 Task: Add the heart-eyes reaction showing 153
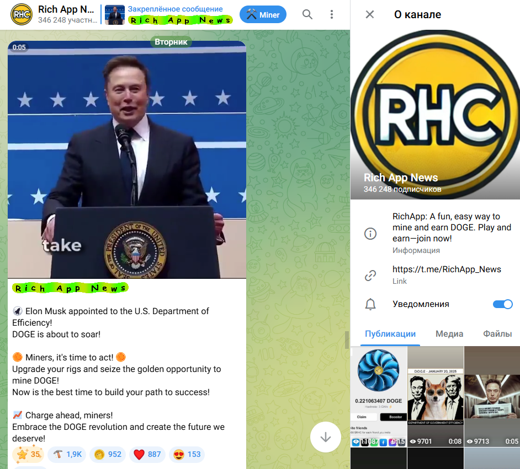187,454
